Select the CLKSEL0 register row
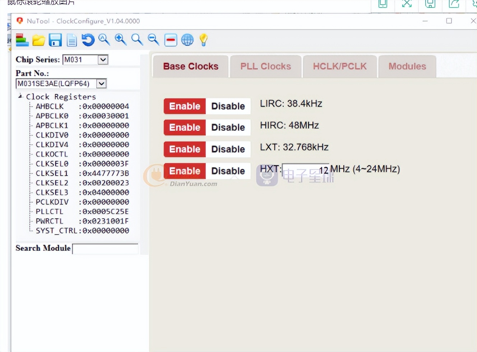The height and width of the screenshot is (352, 477). 82,164
